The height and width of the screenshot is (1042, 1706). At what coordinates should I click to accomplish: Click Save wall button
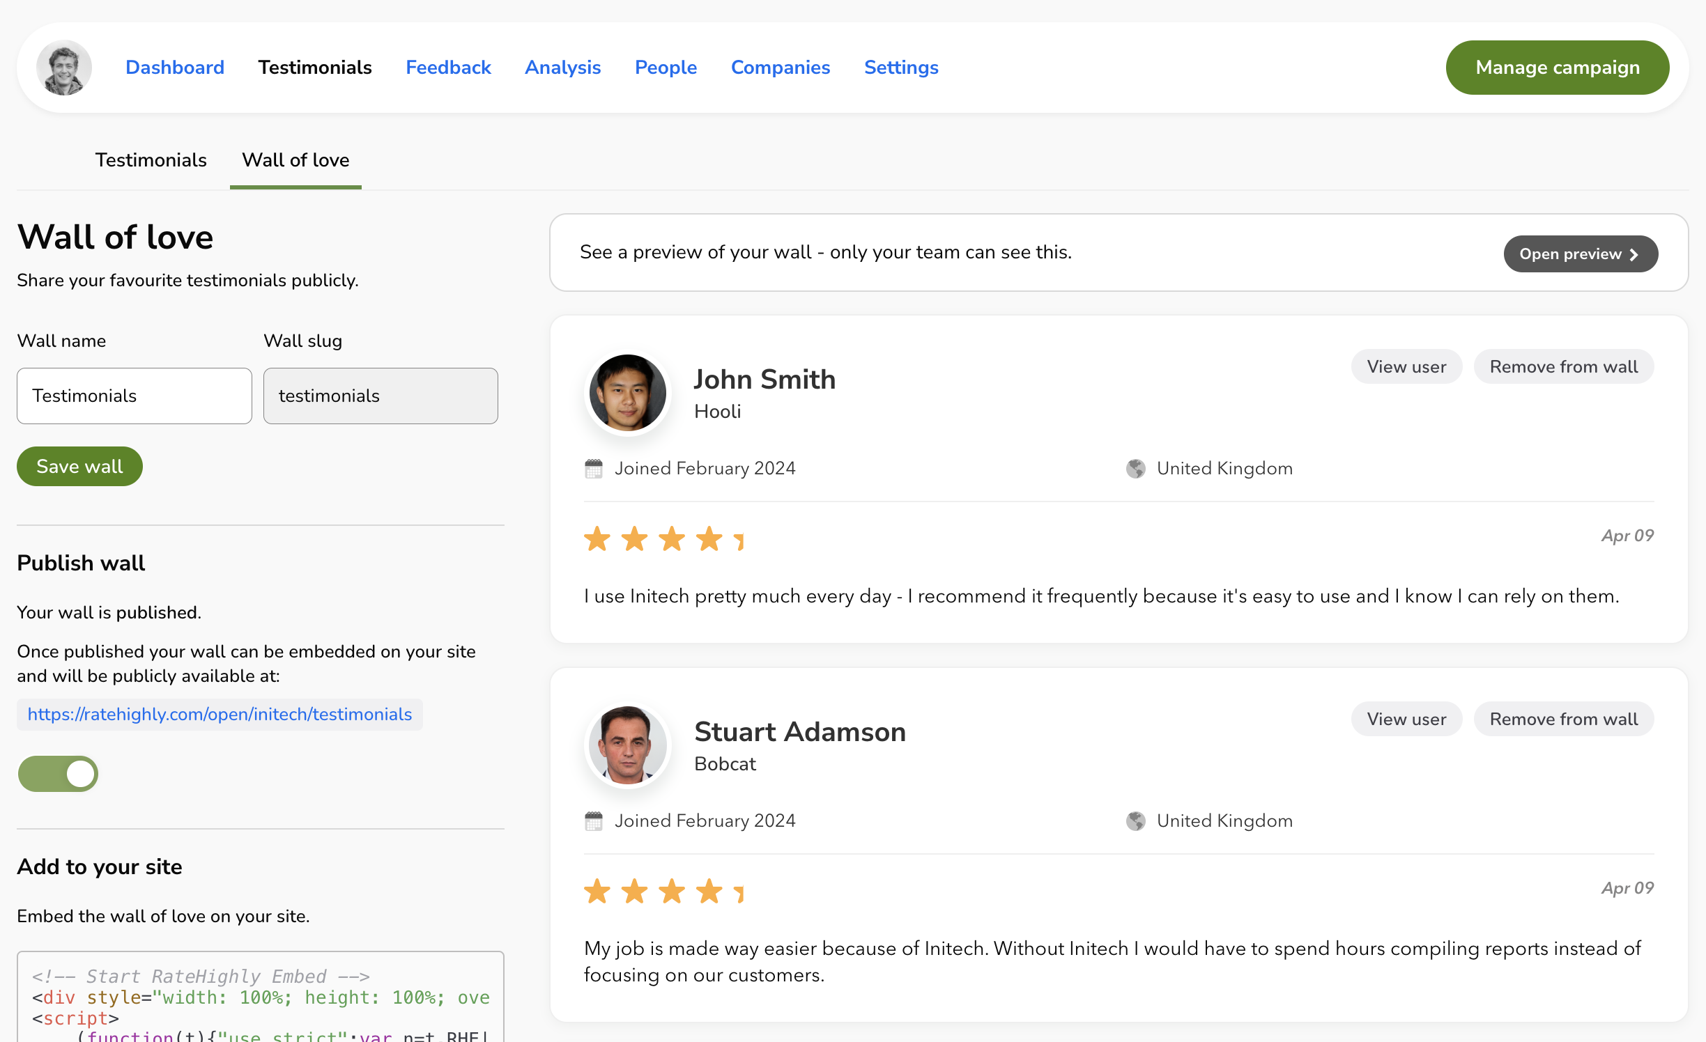(x=79, y=467)
